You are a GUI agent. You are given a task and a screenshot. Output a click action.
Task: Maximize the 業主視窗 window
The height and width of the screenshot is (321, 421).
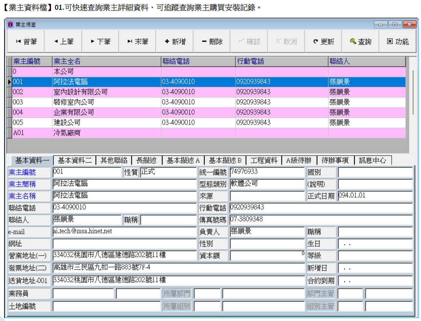tap(395, 24)
